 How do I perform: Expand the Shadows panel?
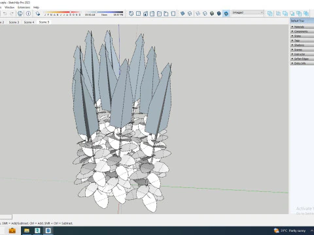[302, 45]
